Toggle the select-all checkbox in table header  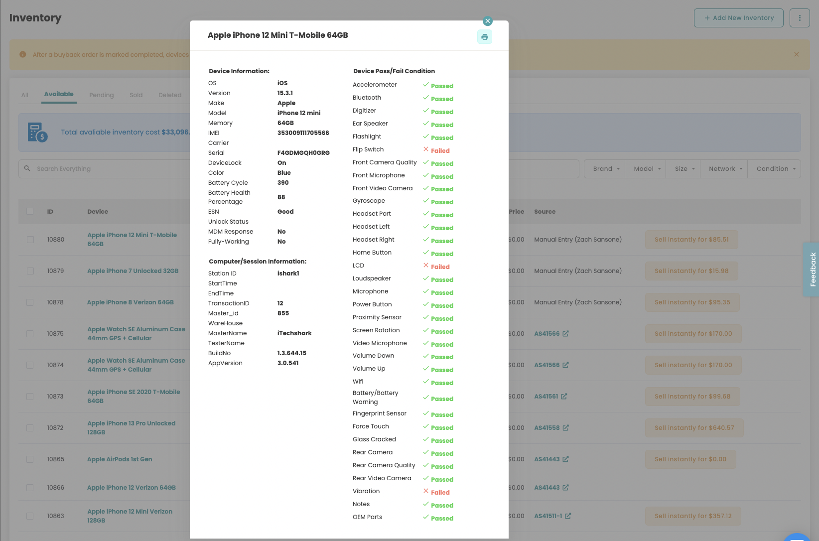click(30, 211)
